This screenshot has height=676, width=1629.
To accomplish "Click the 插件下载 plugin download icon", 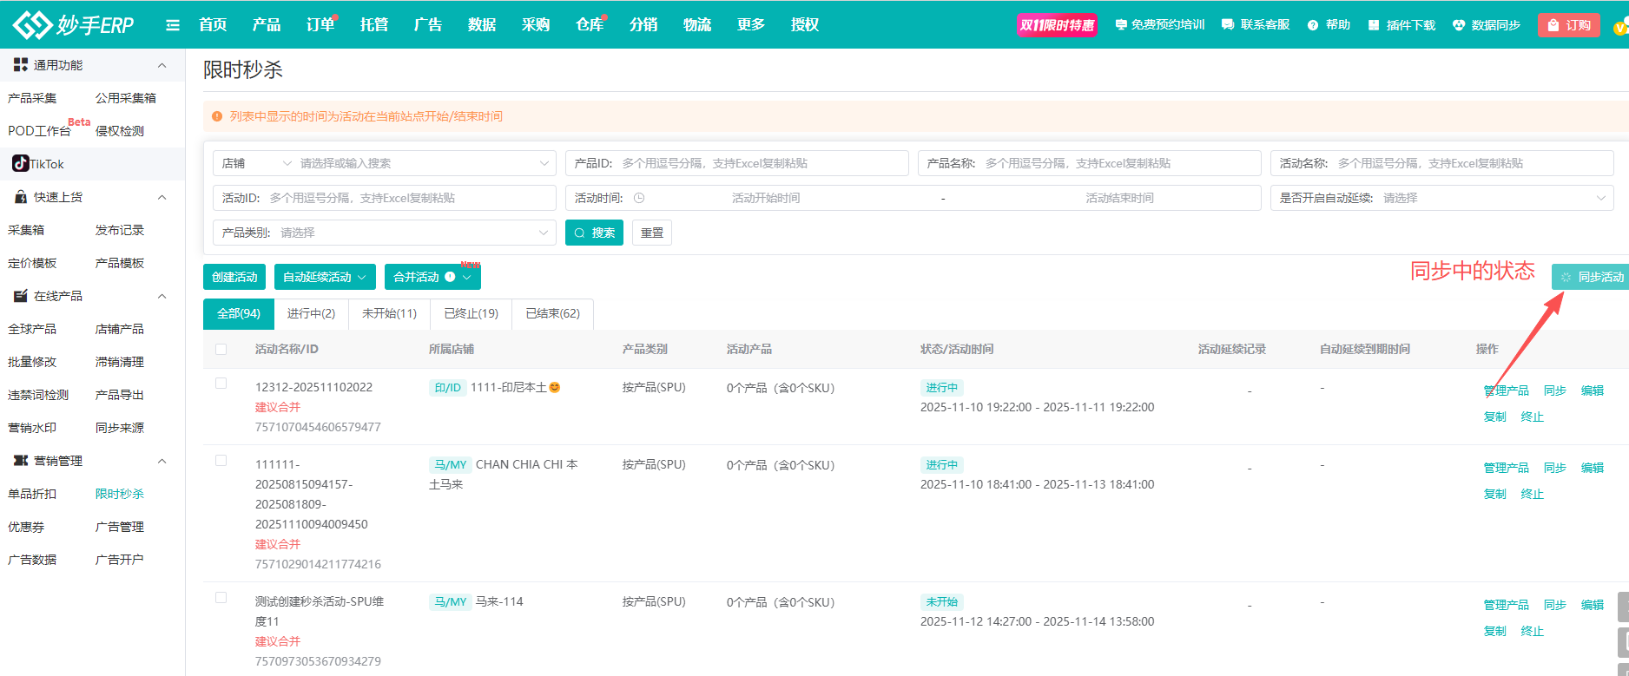I will click(1374, 25).
